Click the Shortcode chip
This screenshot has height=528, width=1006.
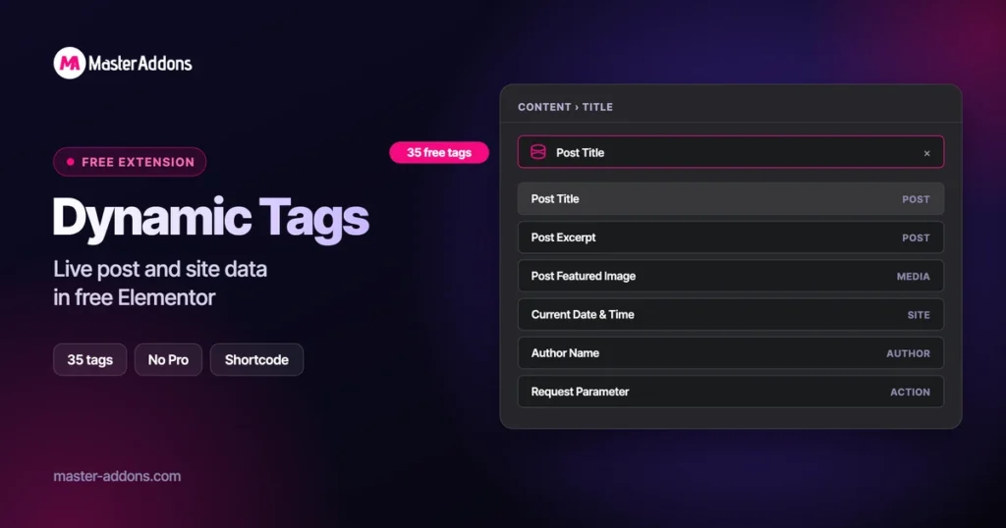256,359
